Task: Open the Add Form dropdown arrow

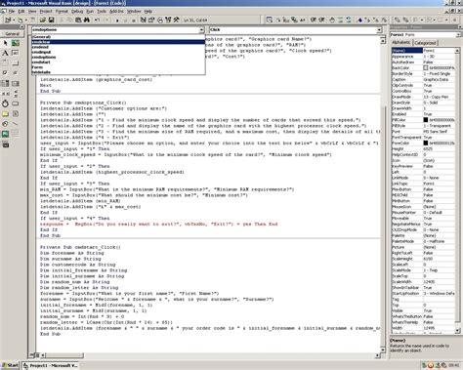Action: pos(25,21)
